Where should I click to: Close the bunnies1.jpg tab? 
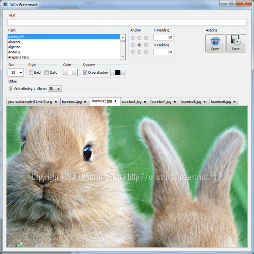[x=85, y=101]
